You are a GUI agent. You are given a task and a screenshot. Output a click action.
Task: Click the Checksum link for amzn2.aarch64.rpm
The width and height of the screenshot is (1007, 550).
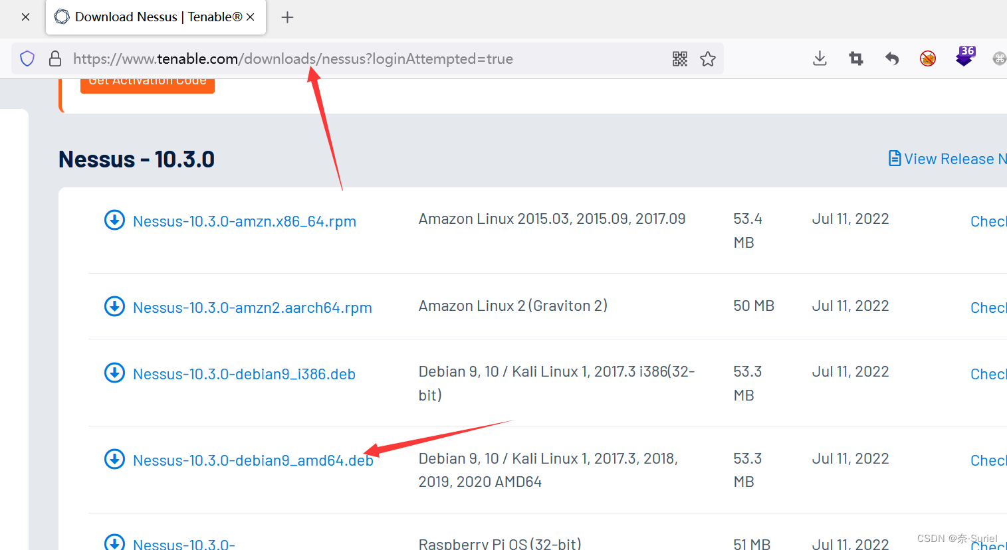coord(988,308)
